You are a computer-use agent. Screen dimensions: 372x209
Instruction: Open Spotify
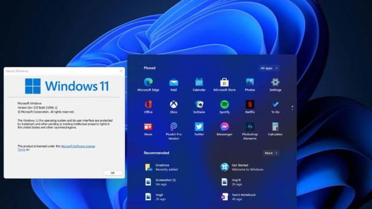(224, 107)
